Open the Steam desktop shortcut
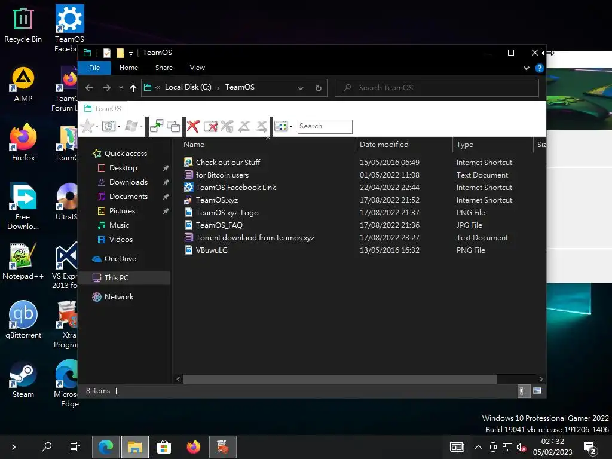Viewport: 612px width, 459px height. click(x=23, y=380)
